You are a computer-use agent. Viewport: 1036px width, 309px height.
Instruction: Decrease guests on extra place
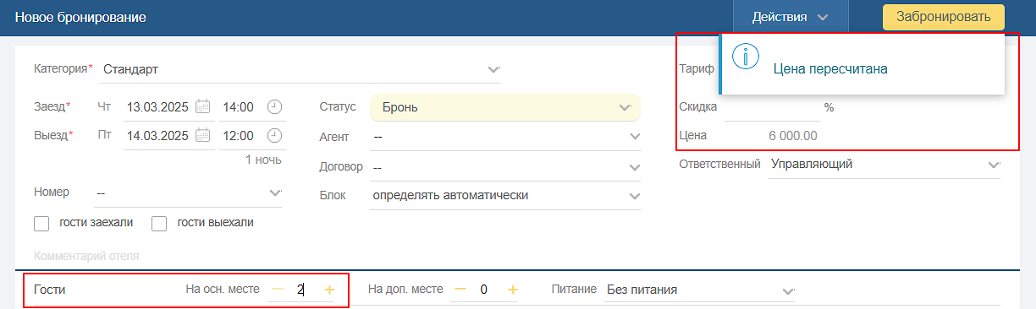click(x=460, y=290)
